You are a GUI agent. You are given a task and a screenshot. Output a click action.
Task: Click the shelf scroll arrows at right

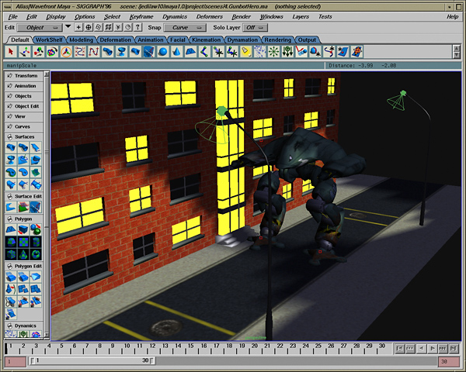pyautogui.click(x=457, y=52)
